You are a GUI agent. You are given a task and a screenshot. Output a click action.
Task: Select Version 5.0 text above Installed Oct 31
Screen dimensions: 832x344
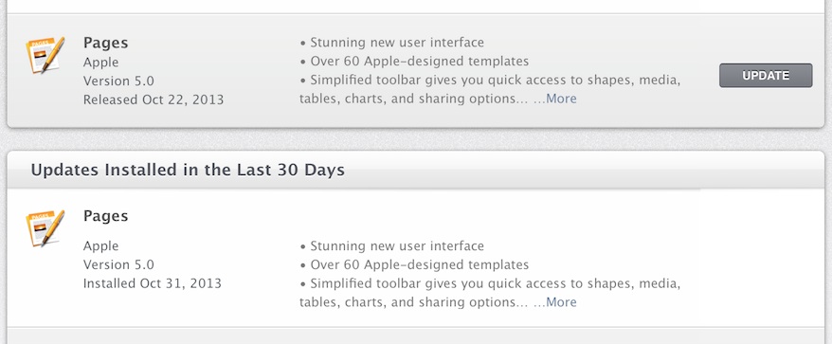(118, 265)
